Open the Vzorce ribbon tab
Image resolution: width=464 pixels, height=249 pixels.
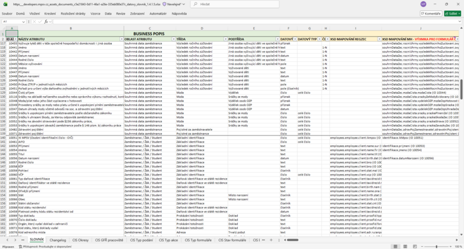pos(95,13)
